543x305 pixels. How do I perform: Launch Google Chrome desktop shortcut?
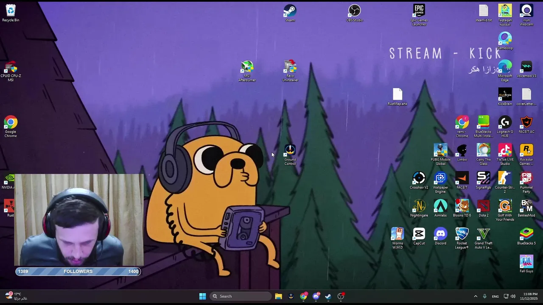click(11, 127)
